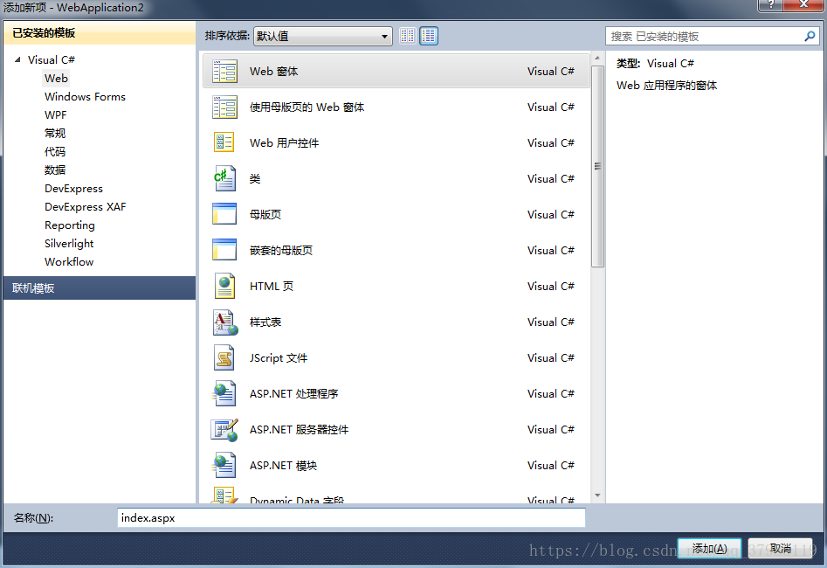Click the 样式表 template icon
Viewport: 827px width, 568px height.
tap(225, 322)
